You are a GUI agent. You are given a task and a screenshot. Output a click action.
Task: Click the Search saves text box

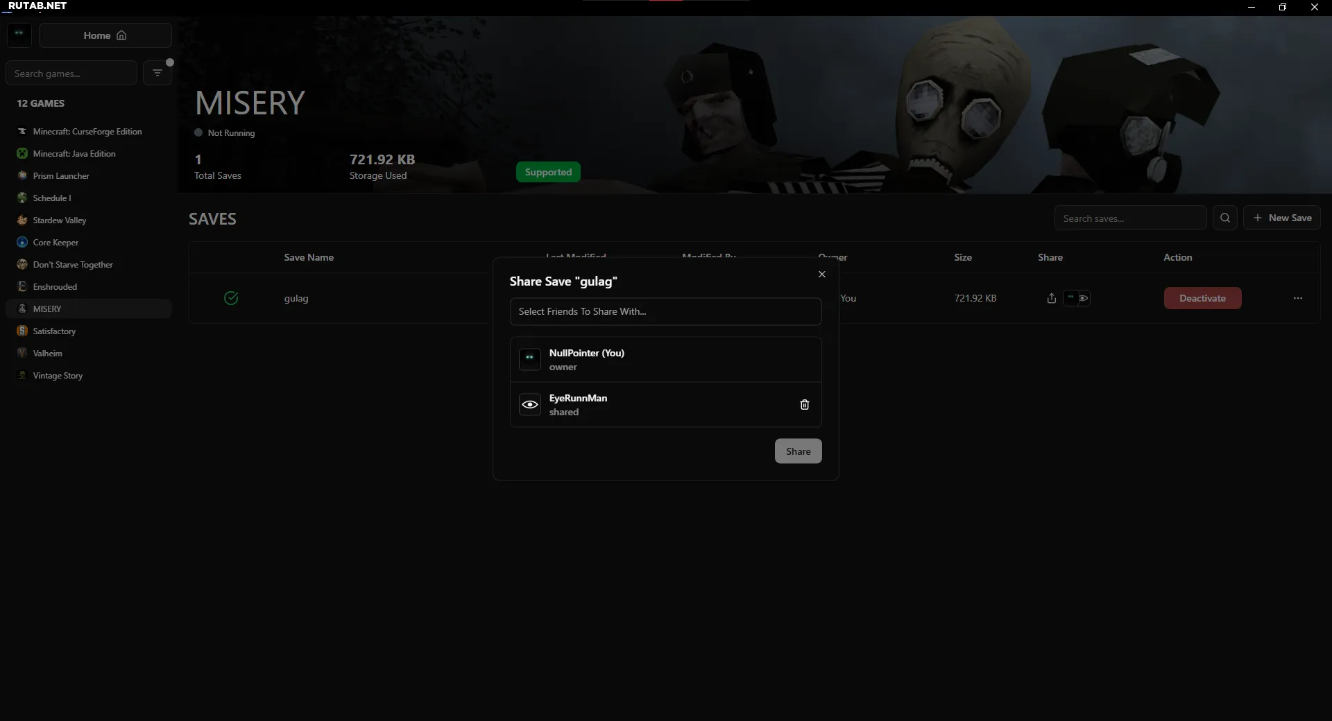(x=1129, y=218)
